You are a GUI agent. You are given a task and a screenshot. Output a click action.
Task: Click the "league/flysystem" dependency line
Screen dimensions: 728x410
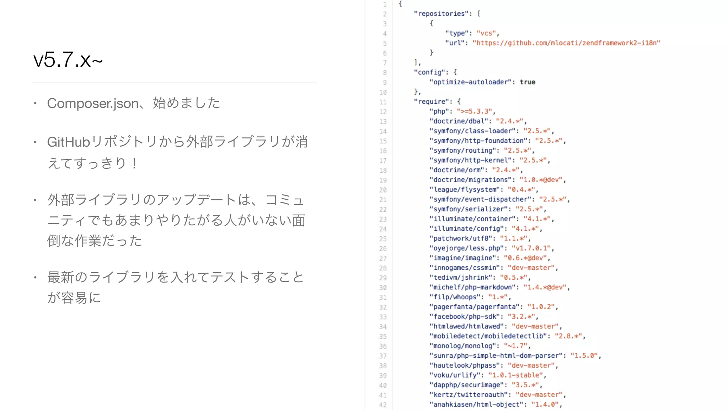484,190
